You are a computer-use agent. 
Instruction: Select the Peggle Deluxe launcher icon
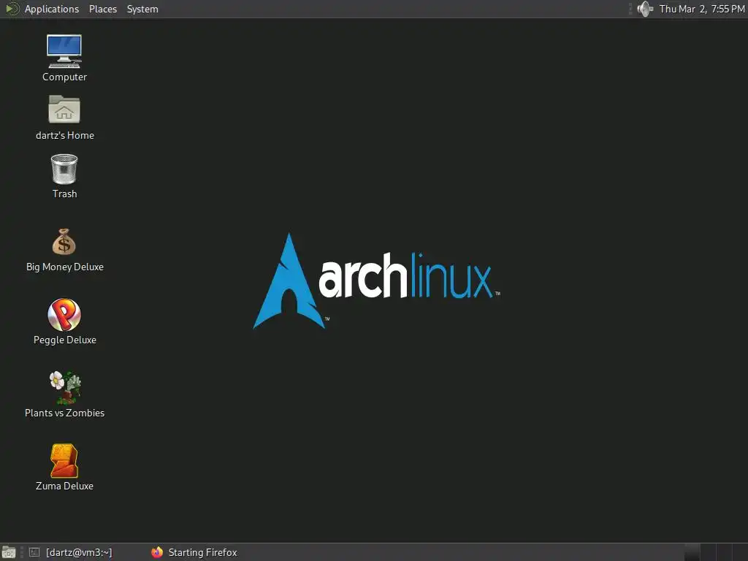tap(64, 315)
